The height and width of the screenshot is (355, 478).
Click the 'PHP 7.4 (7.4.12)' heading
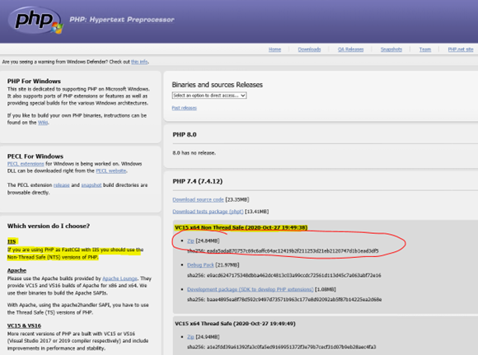coord(198,181)
